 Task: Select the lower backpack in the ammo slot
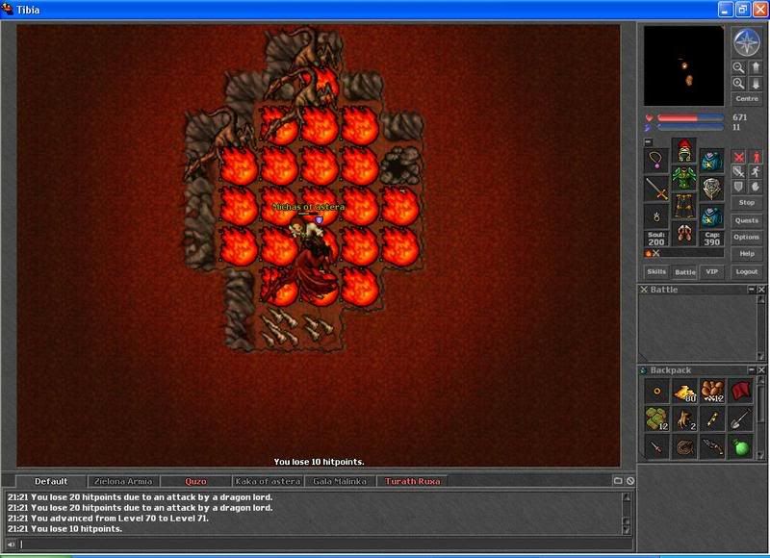pos(712,216)
